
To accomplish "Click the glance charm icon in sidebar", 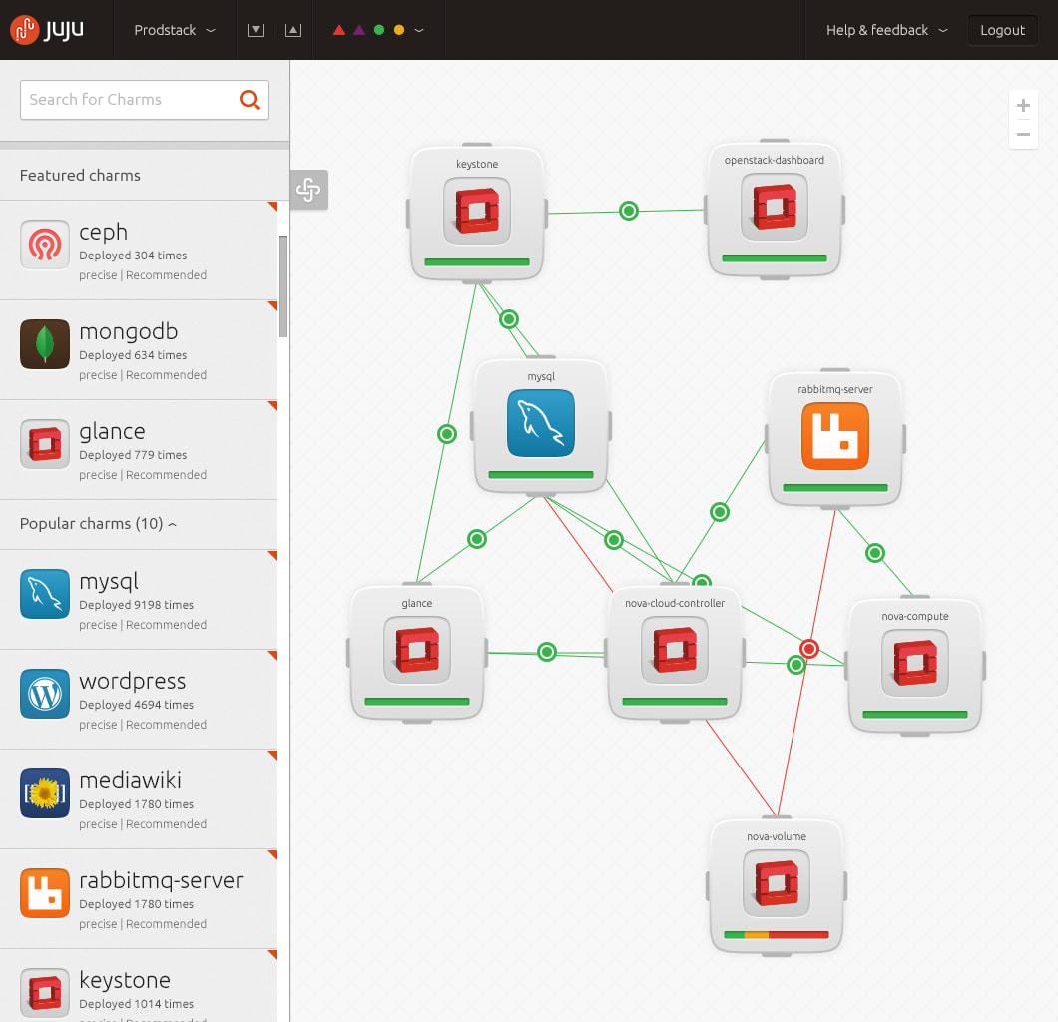I will point(45,444).
